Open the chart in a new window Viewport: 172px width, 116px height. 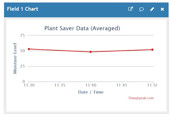point(131,9)
